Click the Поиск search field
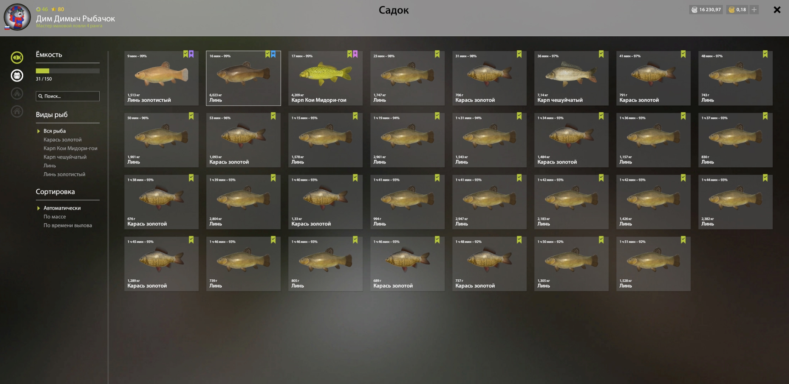This screenshot has height=384, width=789. pyautogui.click(x=68, y=96)
